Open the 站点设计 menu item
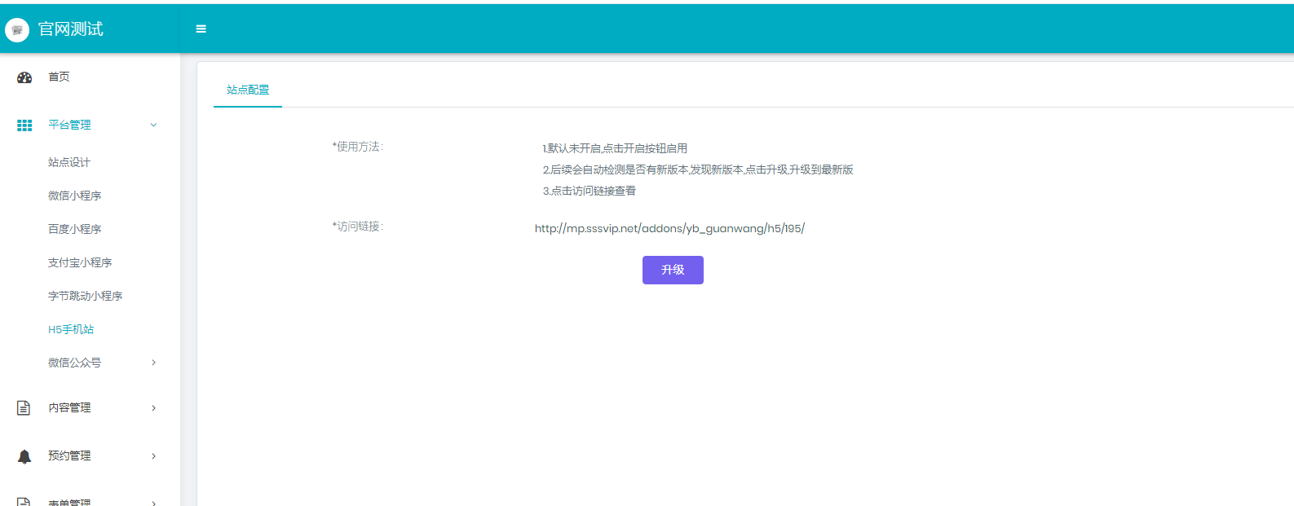Image resolution: width=1294 pixels, height=506 pixels. [69, 162]
